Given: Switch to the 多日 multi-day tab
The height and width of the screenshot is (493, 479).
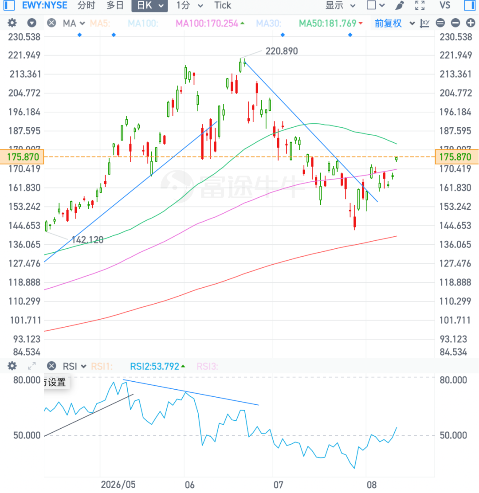Looking at the screenshot, I should point(115,5).
